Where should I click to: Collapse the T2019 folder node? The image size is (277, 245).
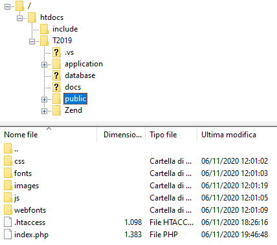click(32, 41)
